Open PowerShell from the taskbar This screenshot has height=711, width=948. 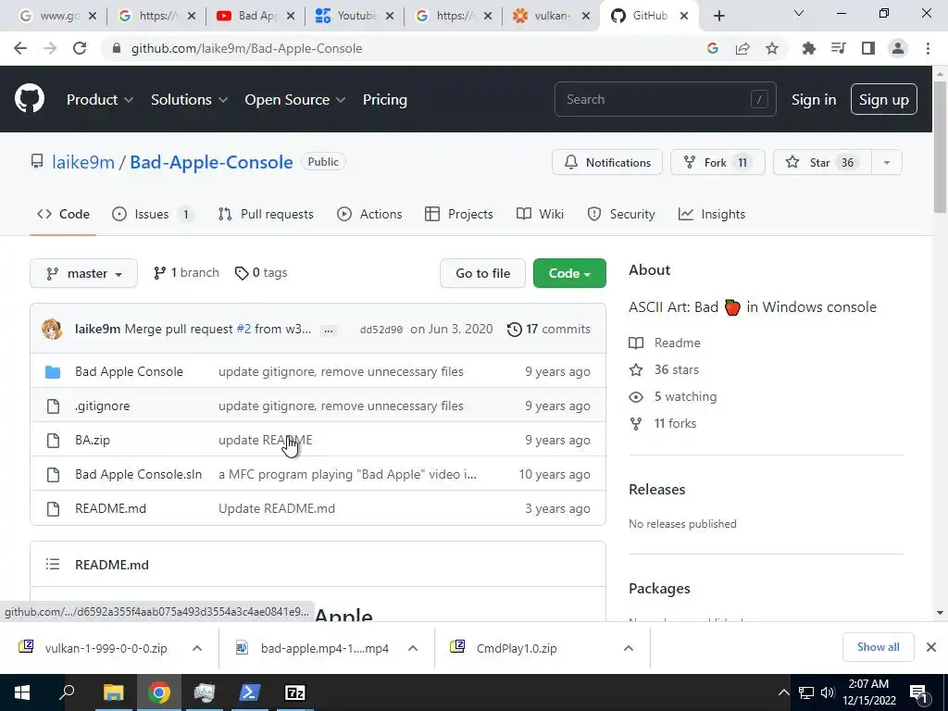click(250, 692)
